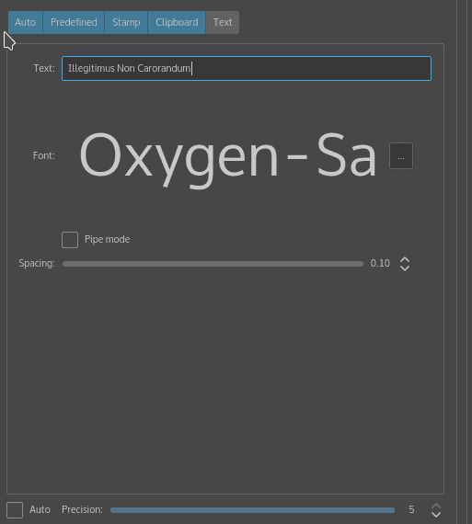Click the Precision value 5
The height and width of the screenshot is (524, 472).
click(411, 509)
